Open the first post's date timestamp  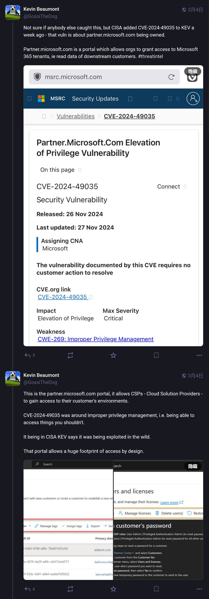pyautogui.click(x=195, y=10)
